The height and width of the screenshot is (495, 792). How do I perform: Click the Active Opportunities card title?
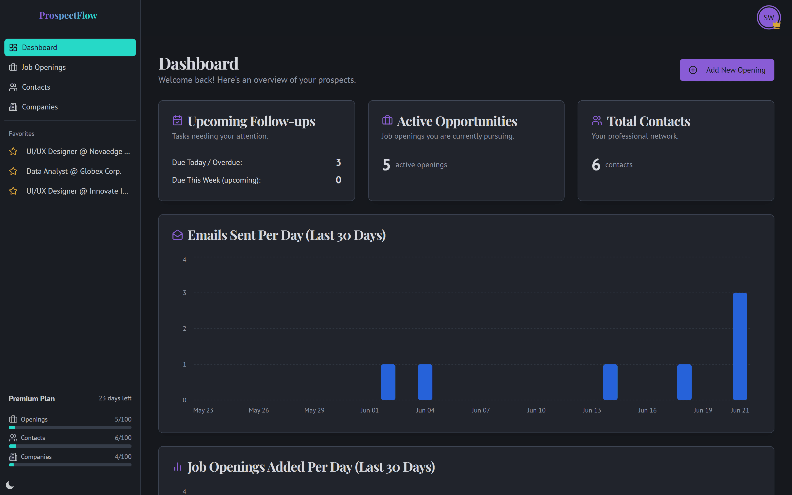(457, 121)
